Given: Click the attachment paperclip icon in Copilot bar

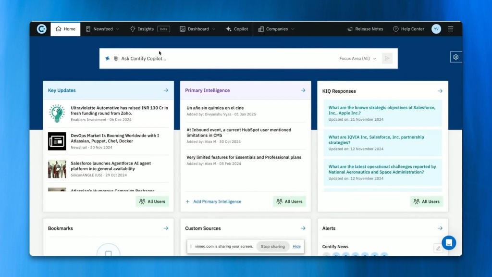Looking at the screenshot, I should click(x=116, y=59).
